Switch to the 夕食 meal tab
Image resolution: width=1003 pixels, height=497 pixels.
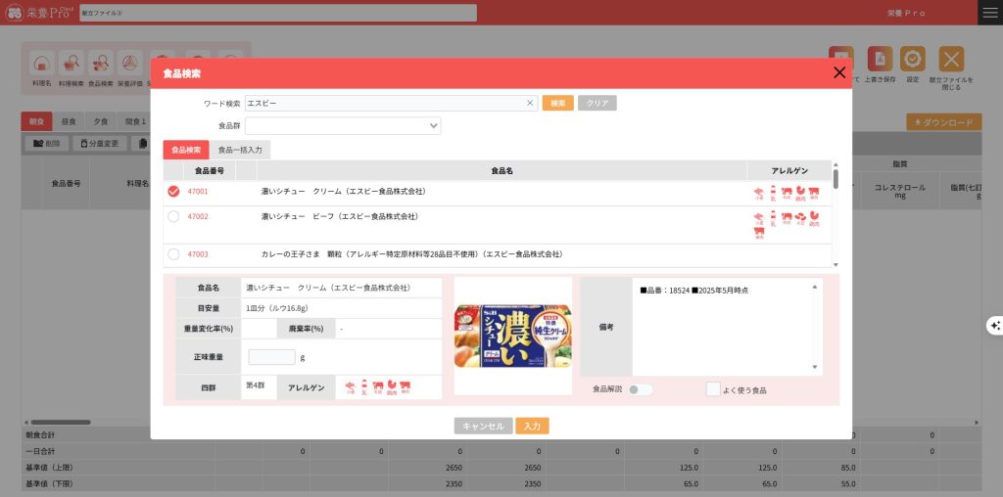101,121
